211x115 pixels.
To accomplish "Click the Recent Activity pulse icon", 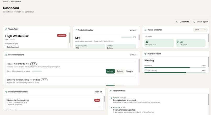I will click(111, 91).
